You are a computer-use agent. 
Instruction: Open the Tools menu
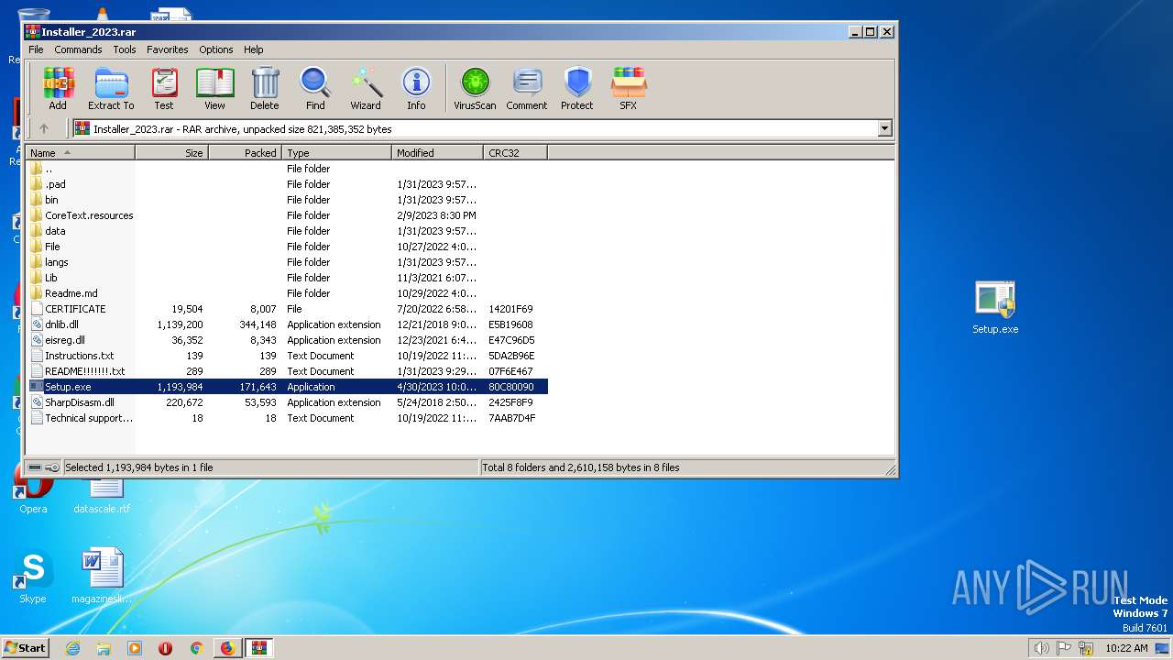click(x=125, y=49)
